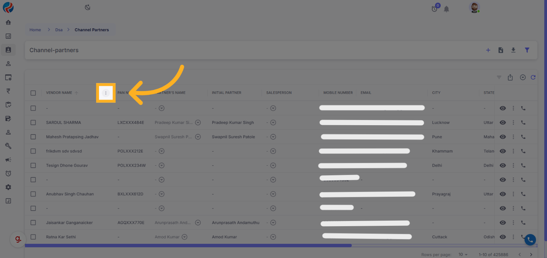Screen dimensions: 547x258
Task: Click the horizontal table scrollbar
Action: coord(188,246)
